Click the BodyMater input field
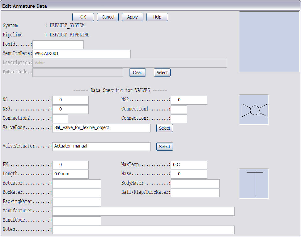 [x=195, y=184]
